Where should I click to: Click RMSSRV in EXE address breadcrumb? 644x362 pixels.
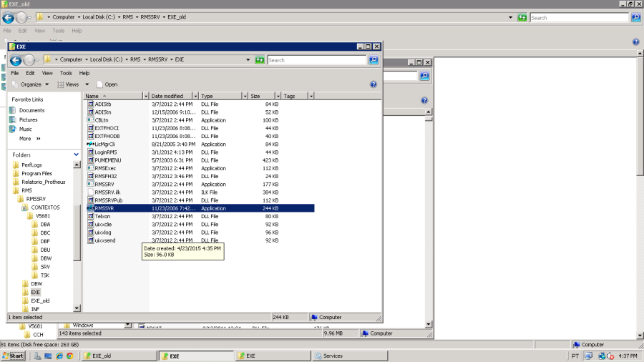point(157,59)
